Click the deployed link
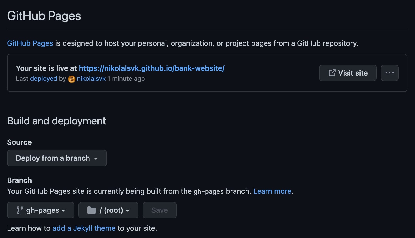Screen dimensions: 415x238 44,79
